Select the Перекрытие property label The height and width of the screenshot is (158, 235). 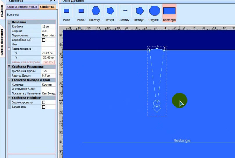click(20, 35)
